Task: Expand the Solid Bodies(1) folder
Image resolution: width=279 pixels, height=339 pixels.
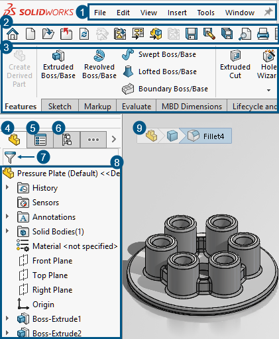Action: click(7, 231)
